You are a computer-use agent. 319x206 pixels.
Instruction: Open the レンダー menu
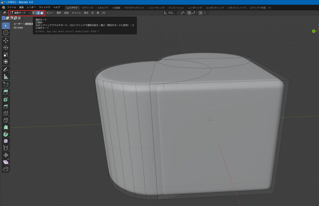click(x=31, y=8)
